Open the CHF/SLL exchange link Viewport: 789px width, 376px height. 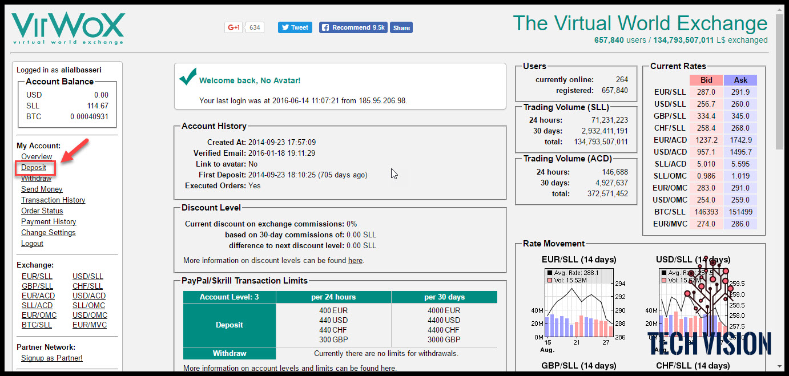click(88, 286)
